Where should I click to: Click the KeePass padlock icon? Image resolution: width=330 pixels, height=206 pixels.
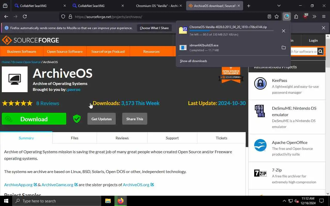(260, 83)
